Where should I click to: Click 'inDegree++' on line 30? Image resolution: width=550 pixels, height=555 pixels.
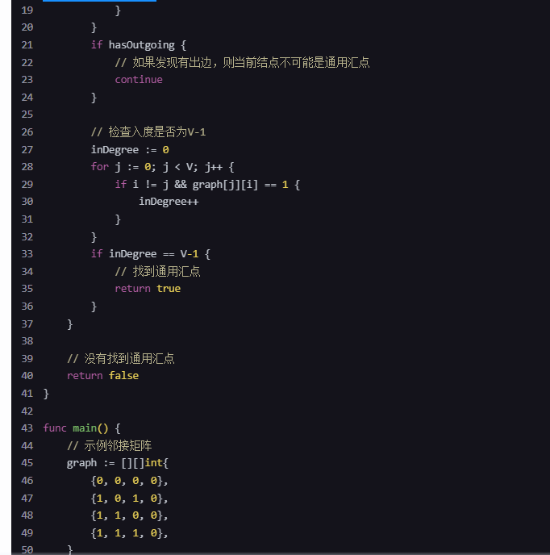[169, 202]
